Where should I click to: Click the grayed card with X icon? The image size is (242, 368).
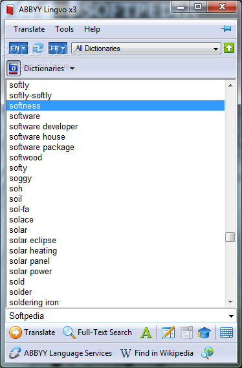coord(186,332)
